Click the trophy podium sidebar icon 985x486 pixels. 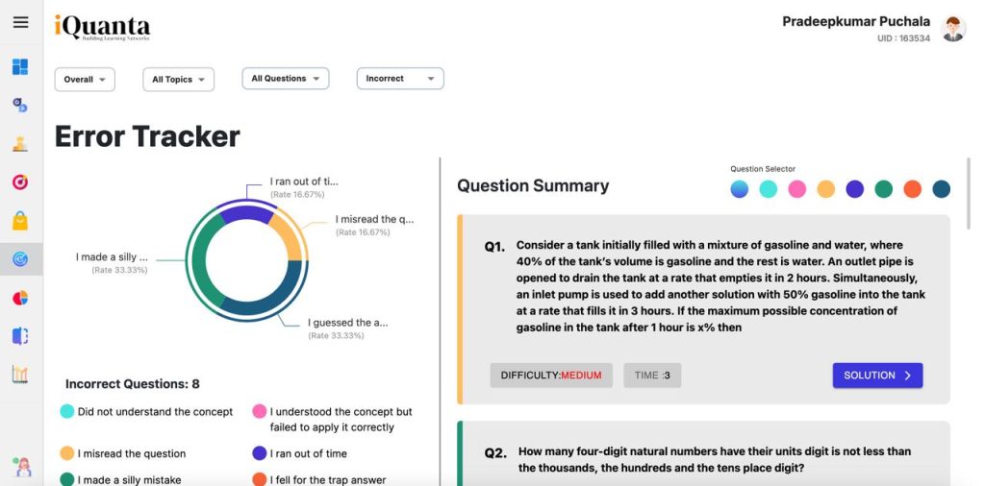pyautogui.click(x=20, y=144)
